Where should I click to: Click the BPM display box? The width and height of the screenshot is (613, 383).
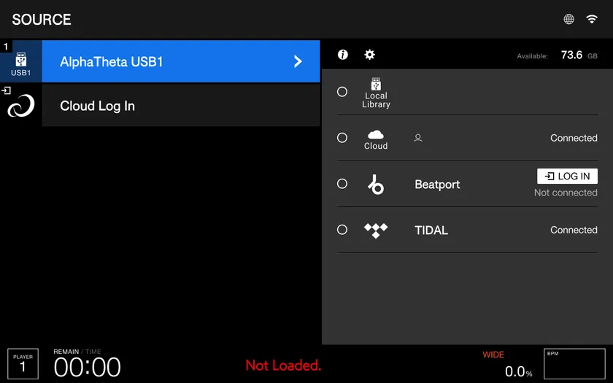click(574, 364)
